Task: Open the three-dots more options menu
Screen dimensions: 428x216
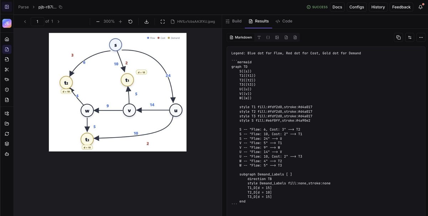Action: click(x=421, y=37)
